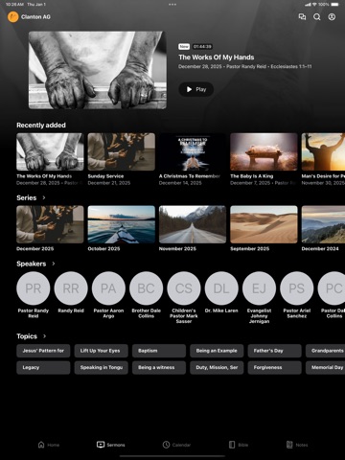Choose the Forgiveness topic
The width and height of the screenshot is (345, 460).
pyautogui.click(x=275, y=368)
